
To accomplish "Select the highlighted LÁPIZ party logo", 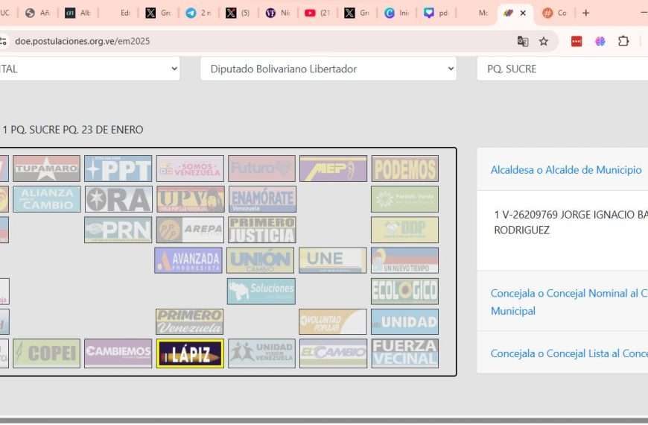I will point(190,353).
